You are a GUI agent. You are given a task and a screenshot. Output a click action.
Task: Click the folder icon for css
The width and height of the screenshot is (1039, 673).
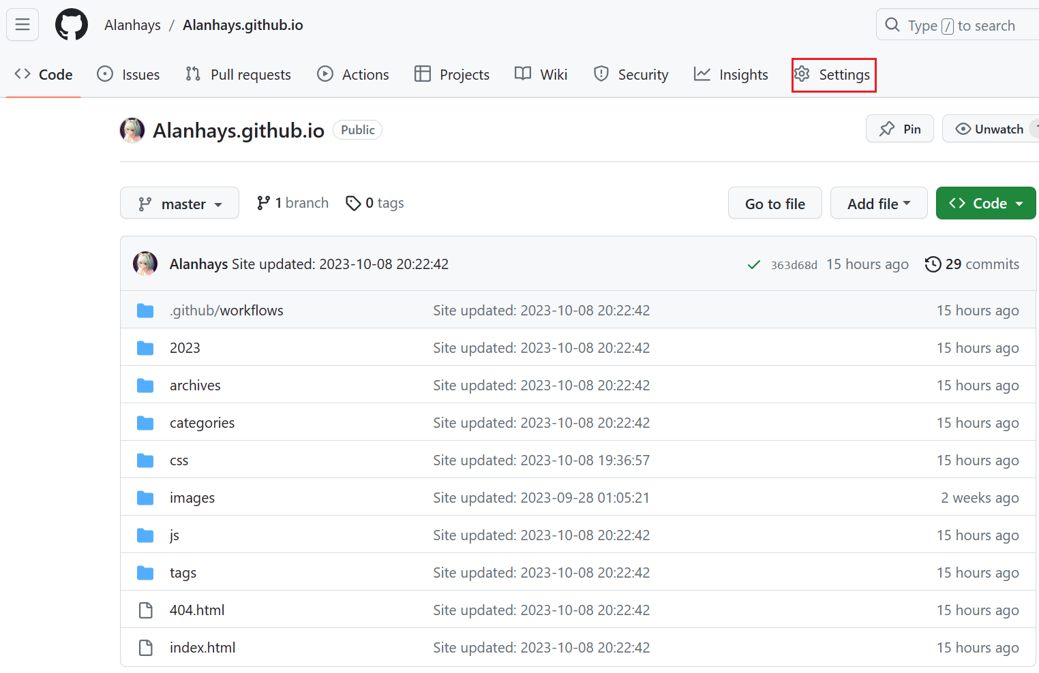click(145, 460)
